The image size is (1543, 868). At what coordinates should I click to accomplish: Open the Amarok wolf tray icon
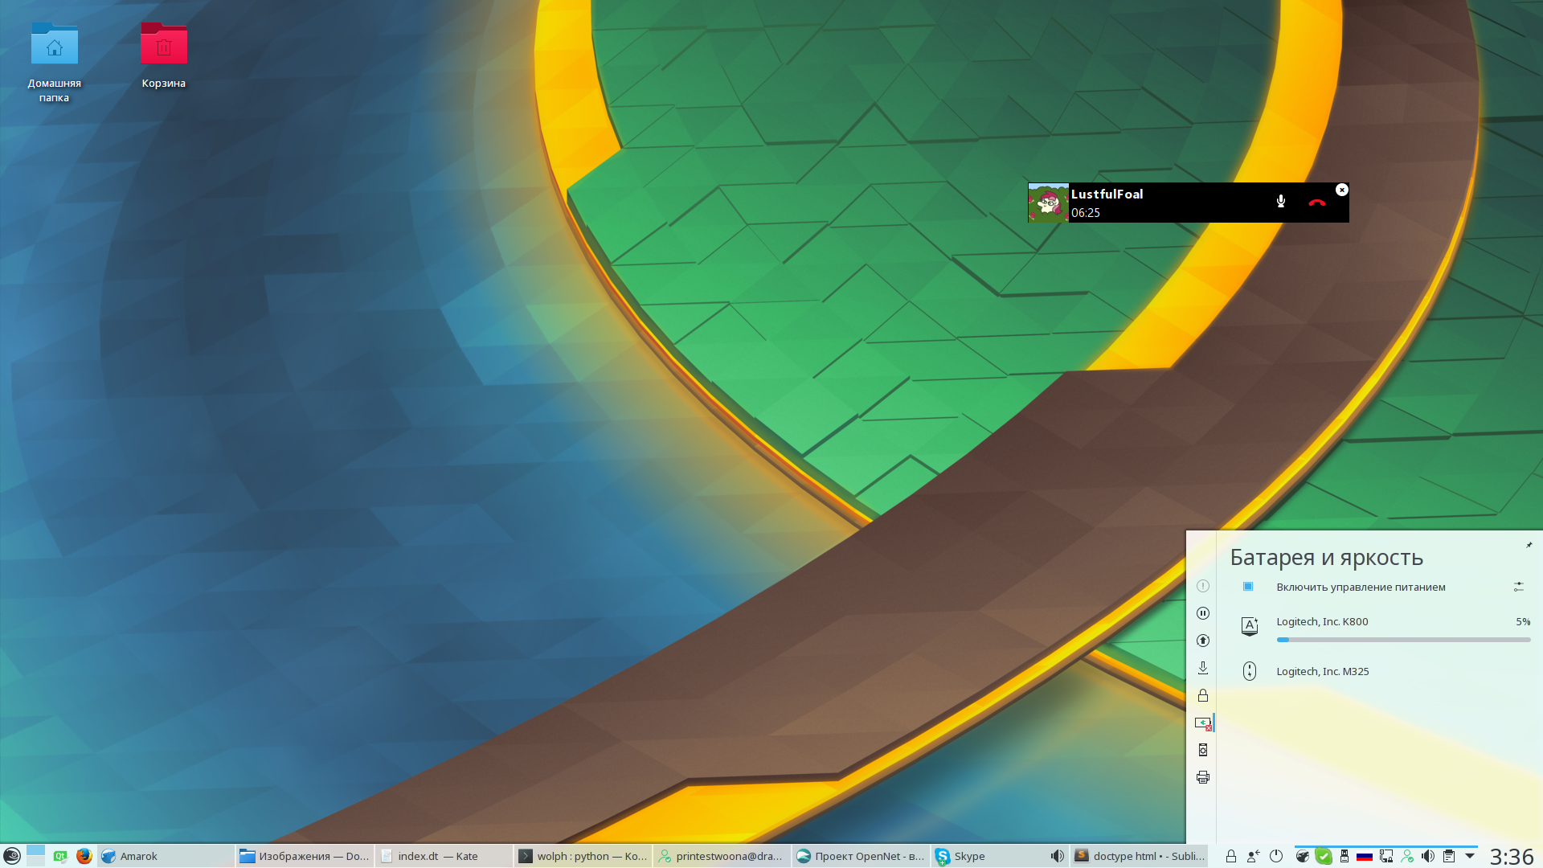[1302, 857]
